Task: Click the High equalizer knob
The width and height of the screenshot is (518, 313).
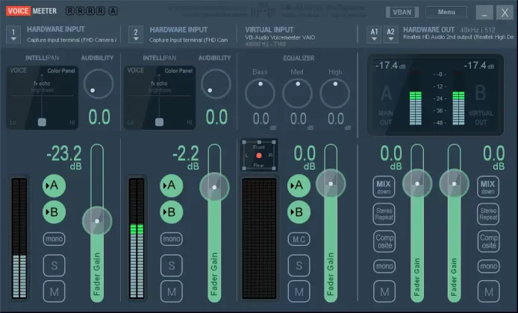Action: [334, 93]
